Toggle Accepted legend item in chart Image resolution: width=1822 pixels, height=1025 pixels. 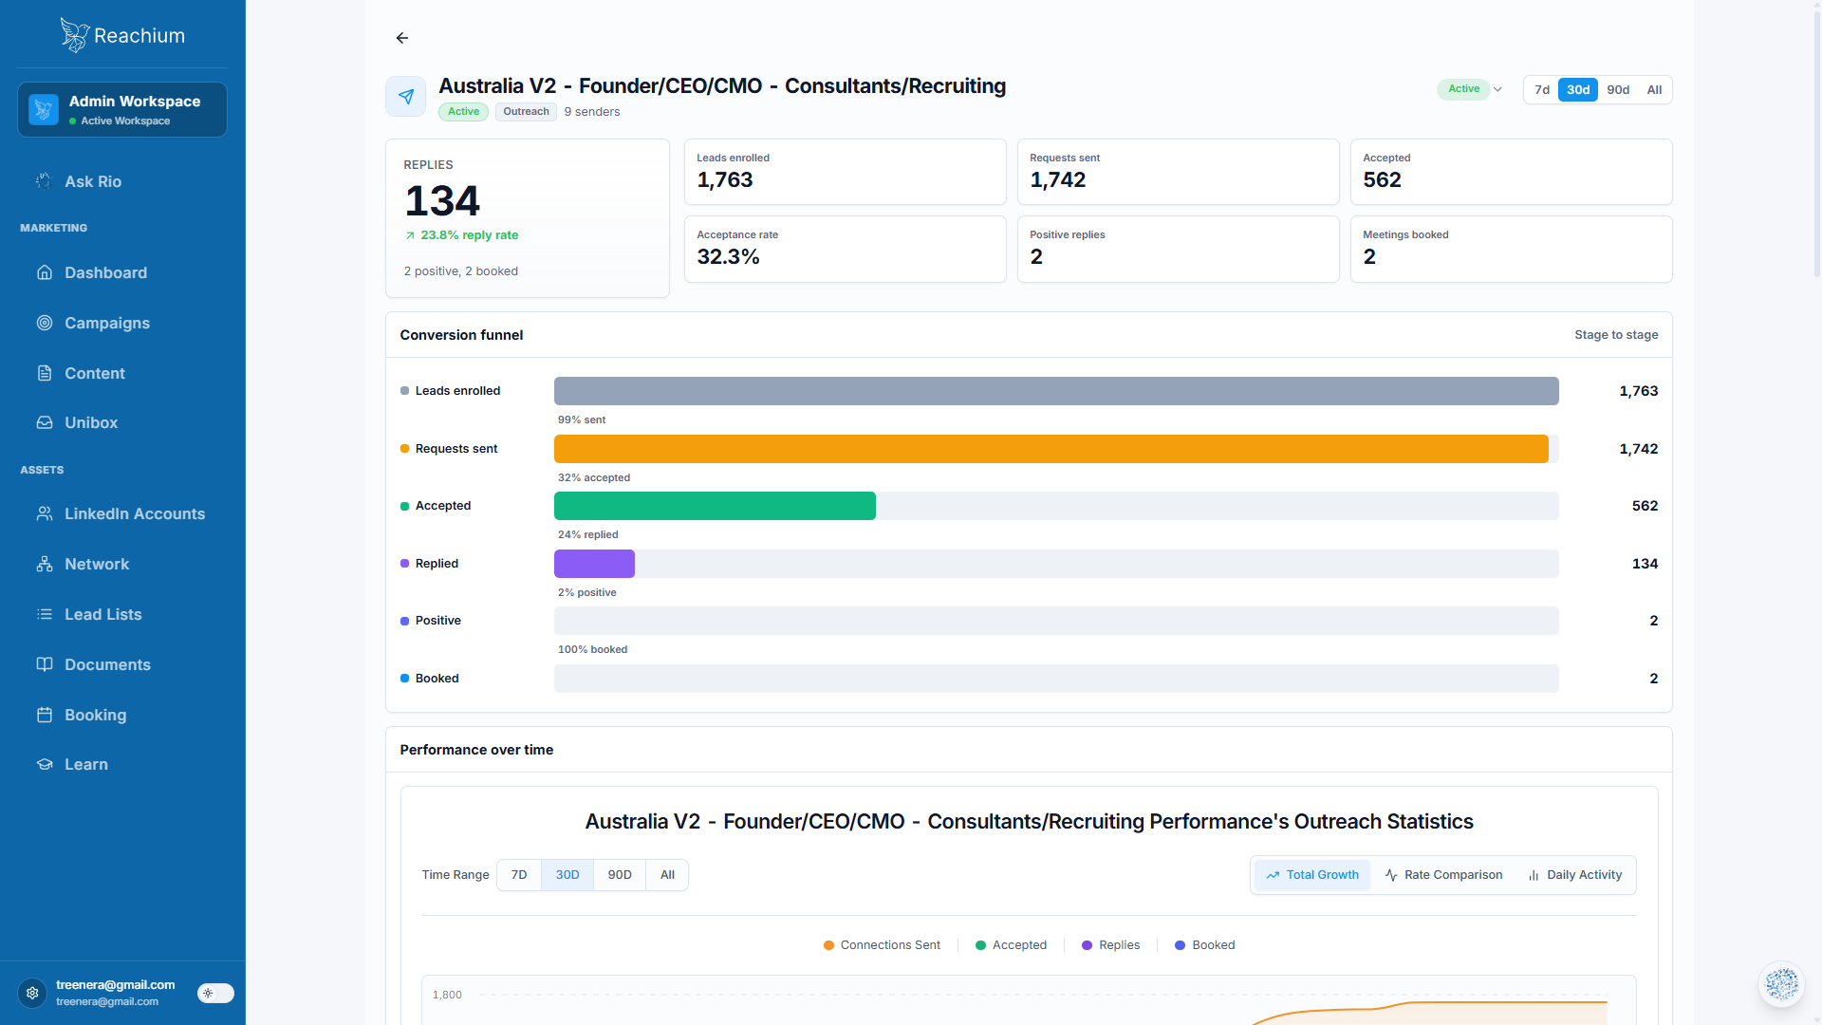coord(1011,945)
